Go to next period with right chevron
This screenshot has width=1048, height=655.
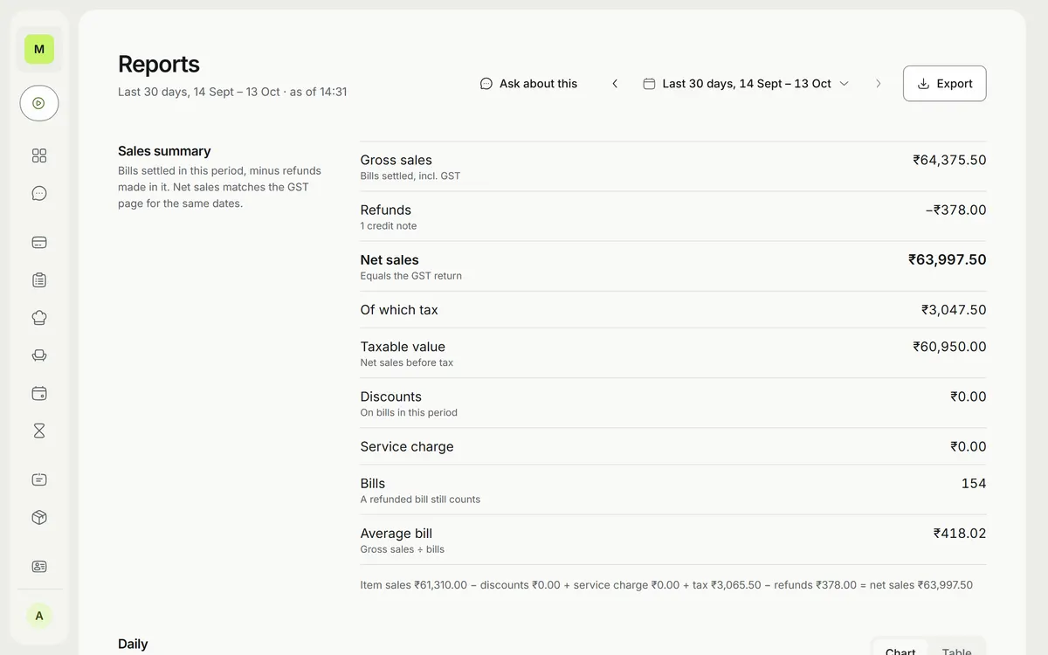click(878, 84)
